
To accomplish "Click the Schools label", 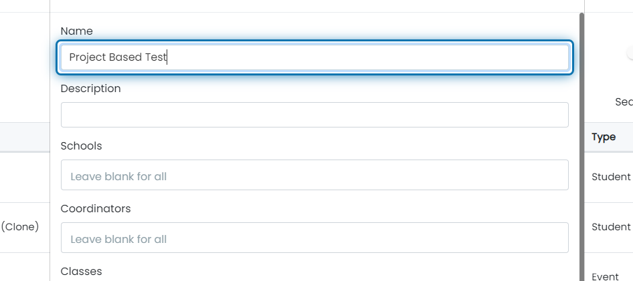I will point(81,146).
